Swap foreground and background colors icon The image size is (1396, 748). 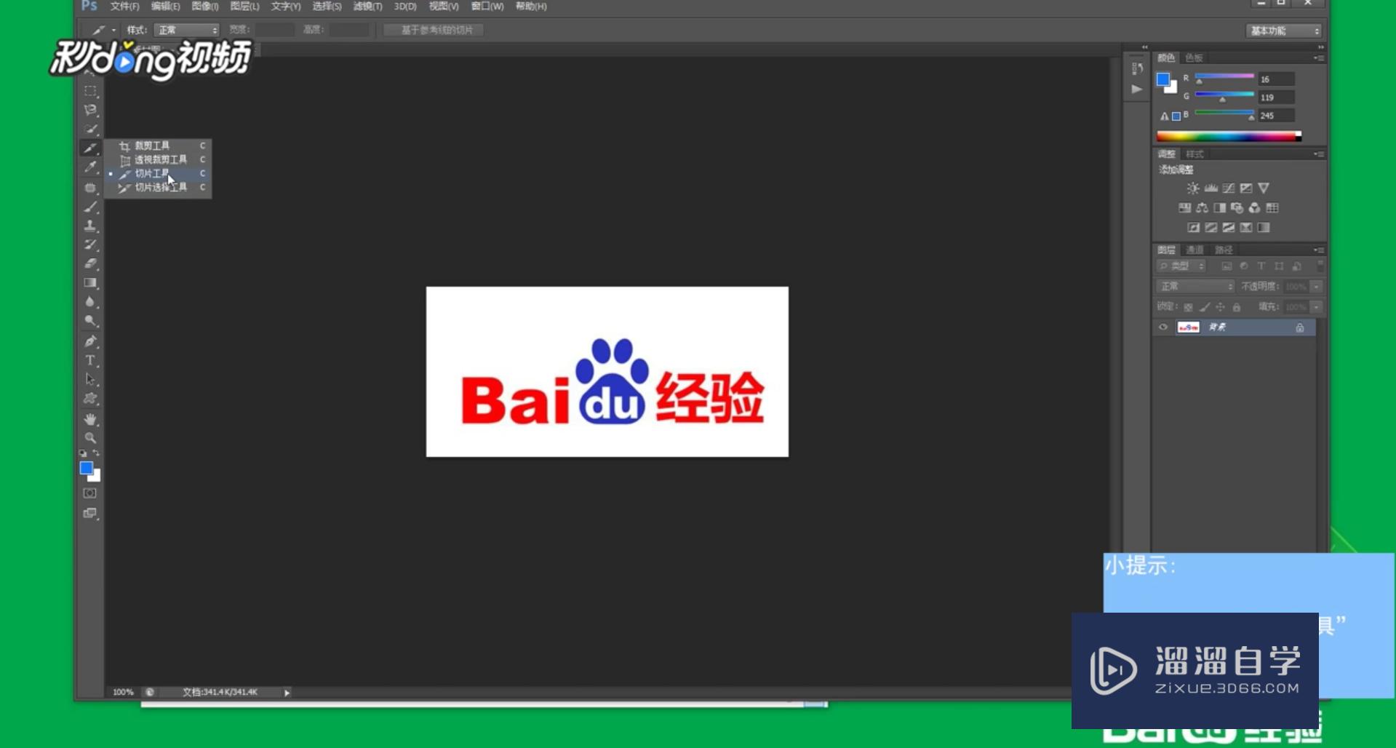[x=96, y=453]
